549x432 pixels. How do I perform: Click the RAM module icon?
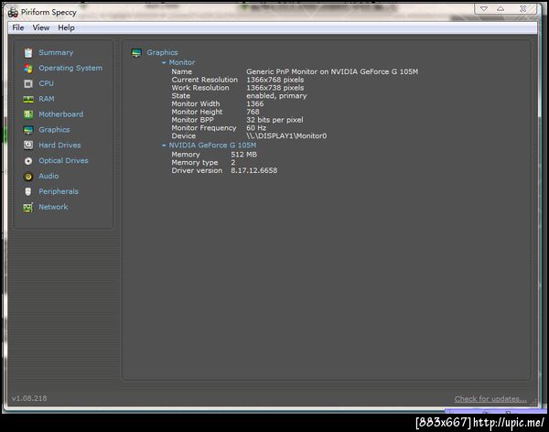tap(28, 99)
